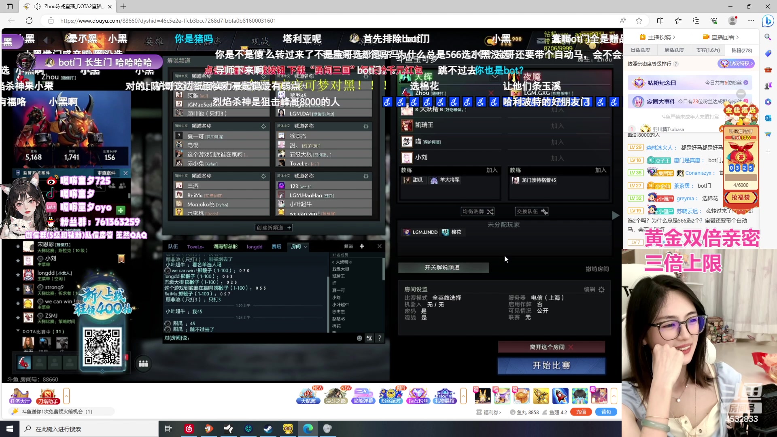Screen dimensions: 777x437
Task: Open sidebar tools briefcase
Action: click(768, 70)
